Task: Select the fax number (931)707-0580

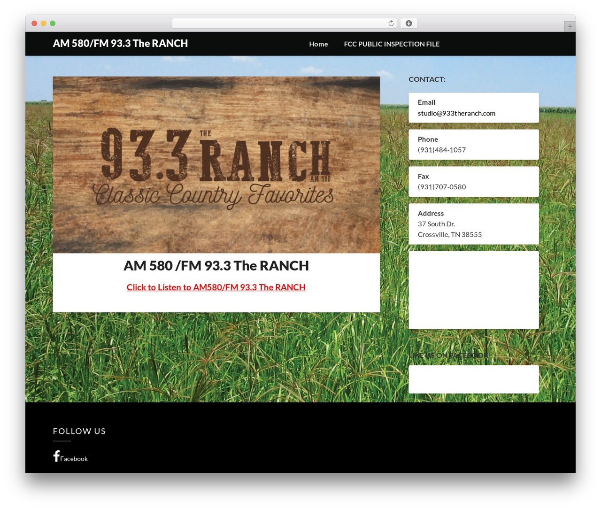Action: coord(442,187)
